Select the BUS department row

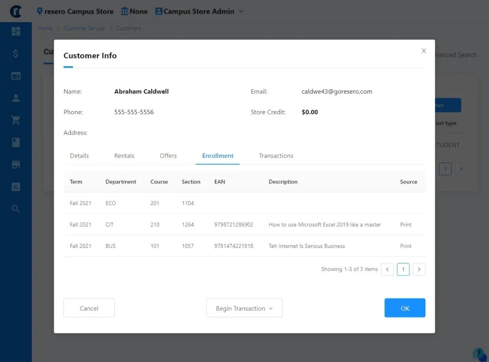click(244, 246)
